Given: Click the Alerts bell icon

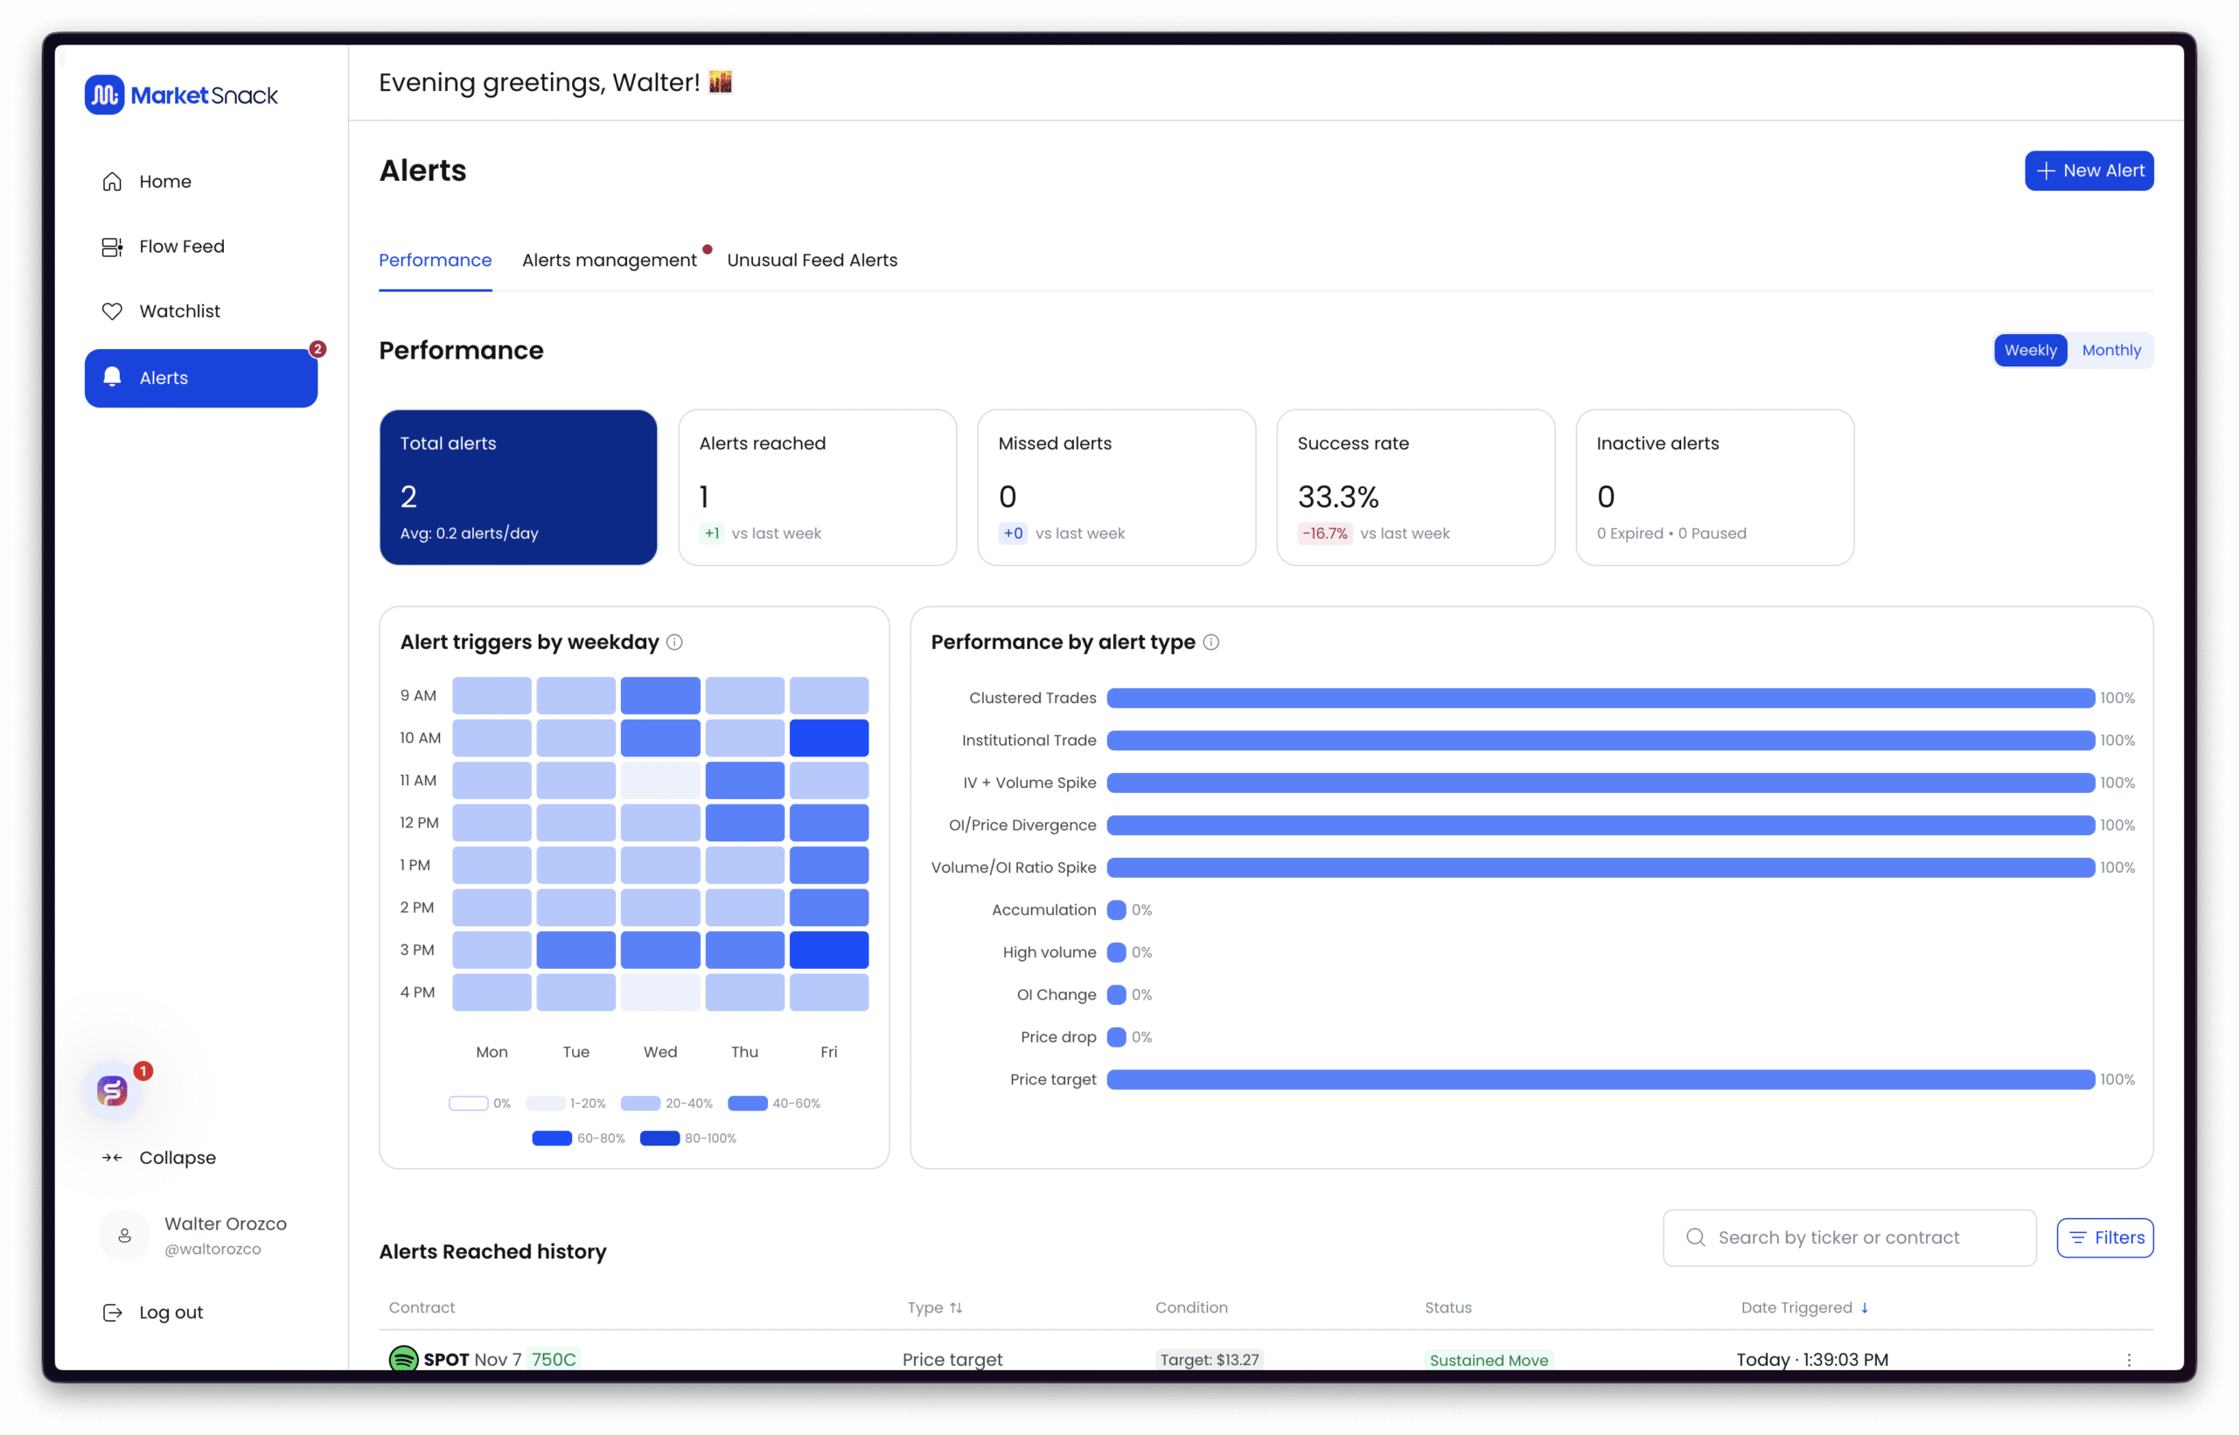Looking at the screenshot, I should click(112, 378).
